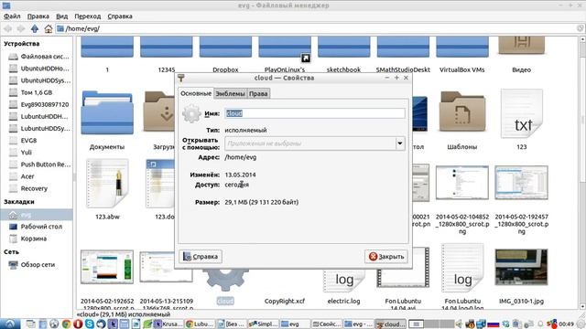Image resolution: width=586 pixels, height=329 pixels.
Task: Select the 2014-05-02-104852 screenshot thumbnail
Action: point(461,183)
